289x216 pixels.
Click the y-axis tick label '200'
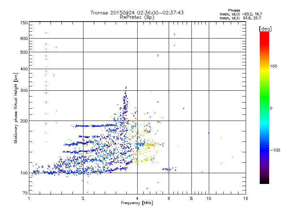pos(24,121)
